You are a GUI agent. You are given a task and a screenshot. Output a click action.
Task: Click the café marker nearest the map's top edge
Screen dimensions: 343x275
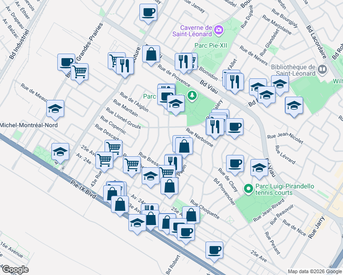pyautogui.click(x=148, y=13)
